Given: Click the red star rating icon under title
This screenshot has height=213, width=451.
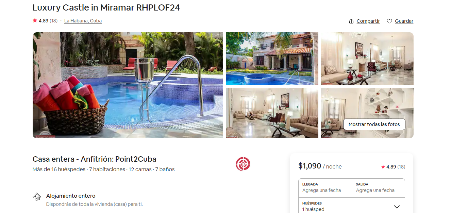Looking at the screenshot, I should (x=35, y=20).
